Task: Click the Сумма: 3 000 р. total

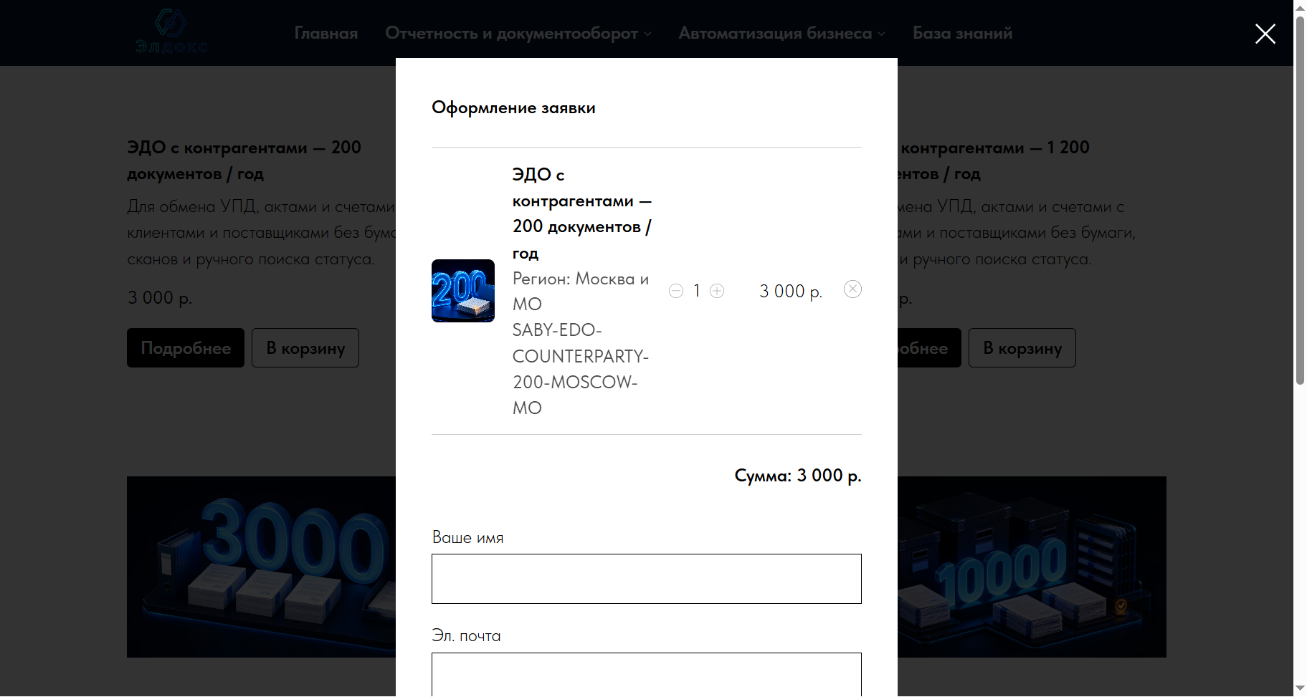Action: [x=798, y=476]
